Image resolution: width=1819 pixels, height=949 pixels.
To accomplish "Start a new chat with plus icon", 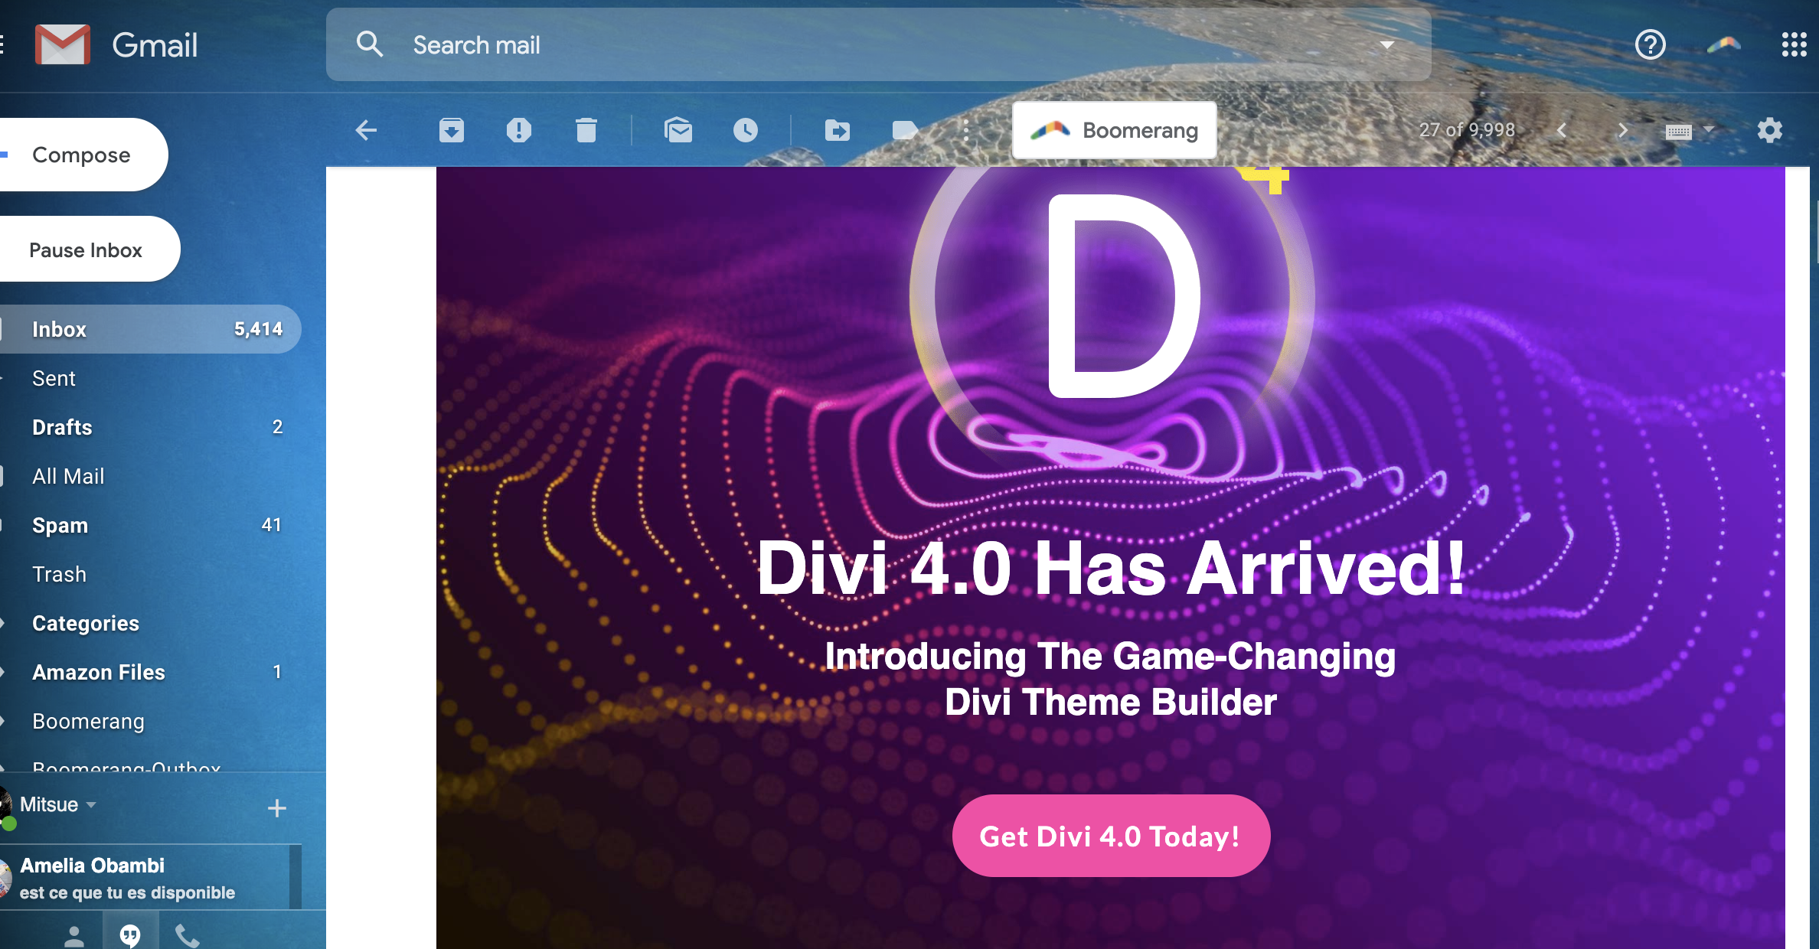I will (x=277, y=807).
